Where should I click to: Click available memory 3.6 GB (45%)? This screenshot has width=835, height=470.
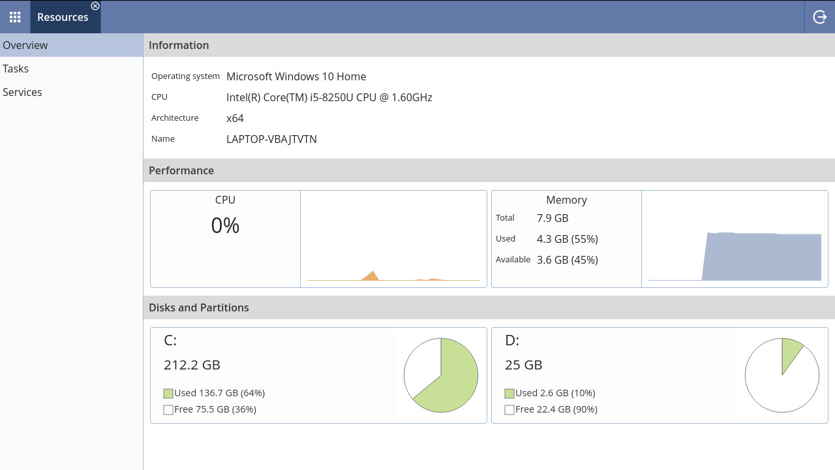568,260
